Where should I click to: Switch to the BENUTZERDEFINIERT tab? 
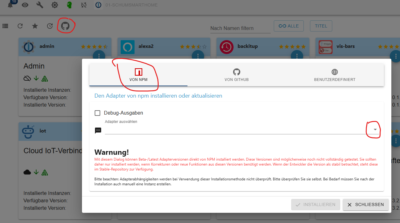pyautogui.click(x=334, y=75)
